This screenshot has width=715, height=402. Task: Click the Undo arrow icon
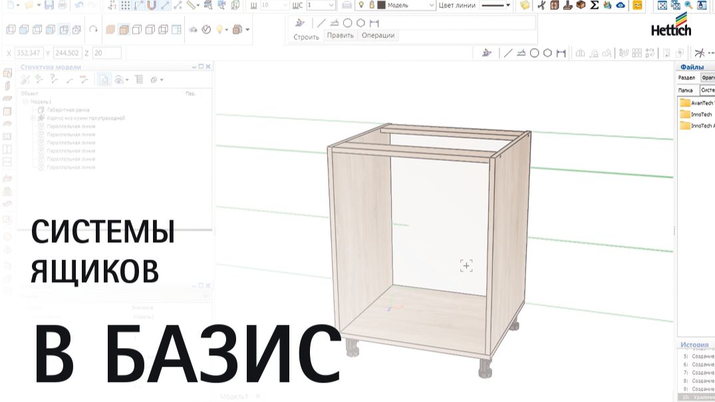[78, 5]
